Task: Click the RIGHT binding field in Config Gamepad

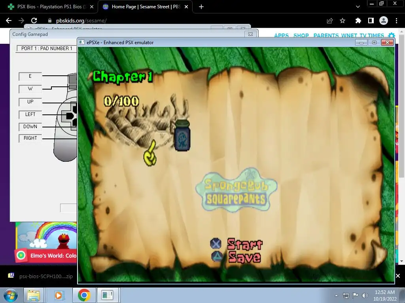Action: click(30, 138)
